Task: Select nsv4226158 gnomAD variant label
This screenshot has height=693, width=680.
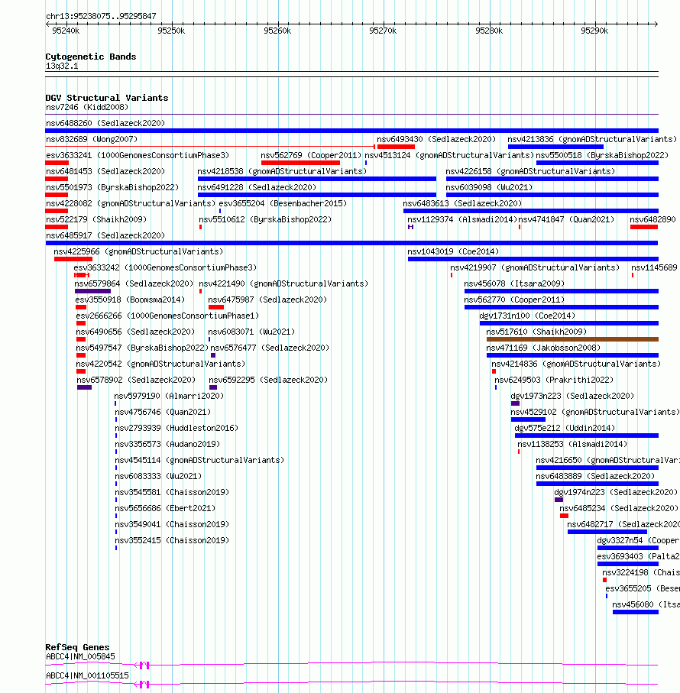Action: pyautogui.click(x=530, y=171)
